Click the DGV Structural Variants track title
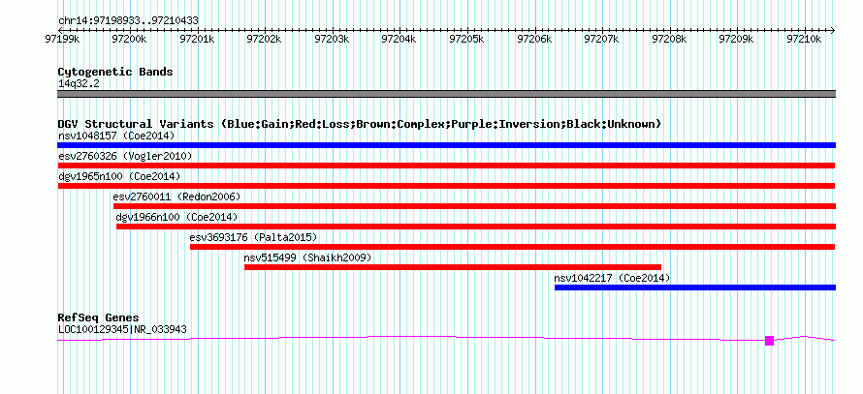Image resolution: width=863 pixels, height=394 pixels. pos(360,124)
